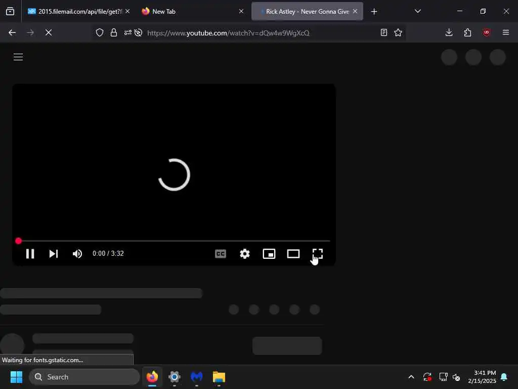Skip to the next video
The height and width of the screenshot is (389, 518).
tap(54, 254)
